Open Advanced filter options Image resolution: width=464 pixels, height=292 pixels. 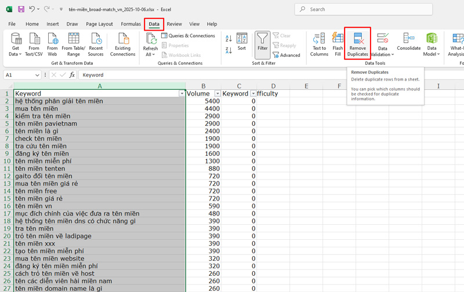[287, 55]
